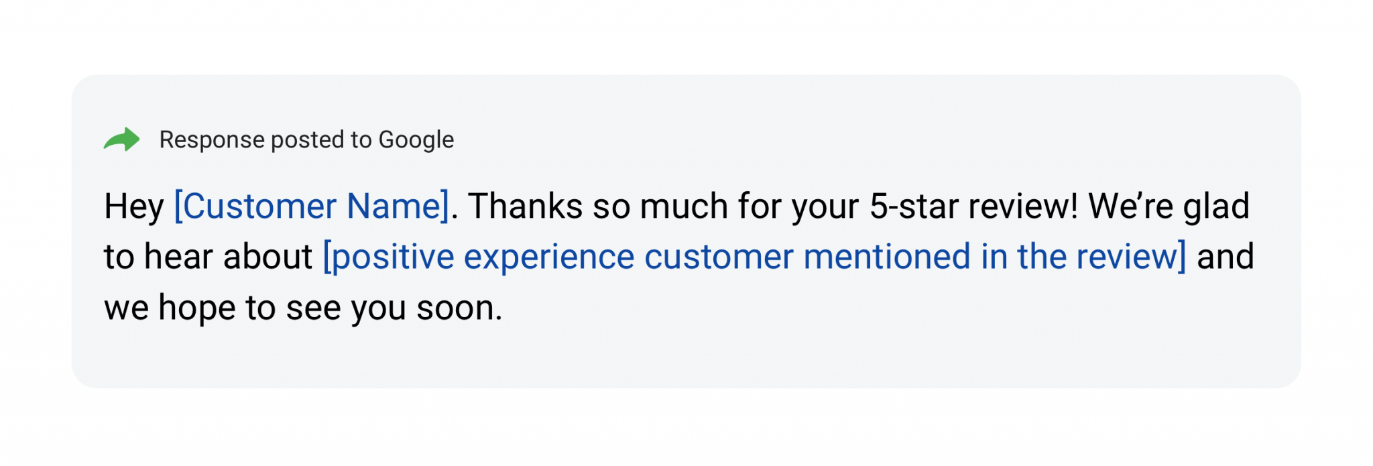The height and width of the screenshot is (466, 1373).
Task: Click "see you soon." ending the response
Action: (x=394, y=308)
